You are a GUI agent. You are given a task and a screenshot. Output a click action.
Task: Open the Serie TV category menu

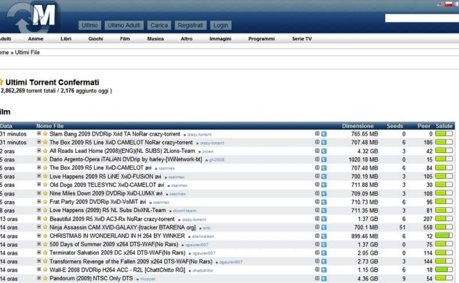coord(302,39)
